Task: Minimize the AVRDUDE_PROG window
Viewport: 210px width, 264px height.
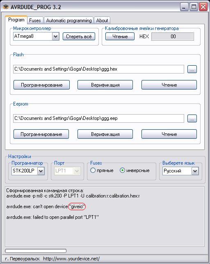Action: pos(184,7)
